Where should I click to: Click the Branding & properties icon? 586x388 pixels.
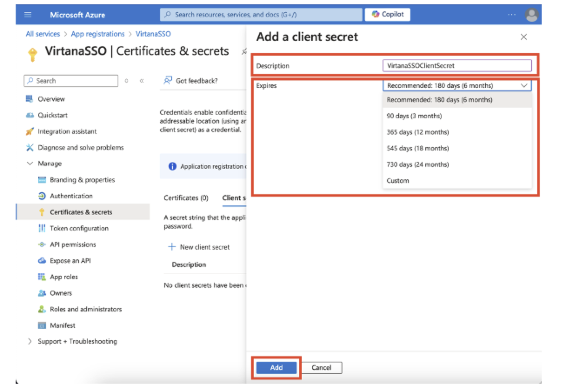[x=42, y=180]
